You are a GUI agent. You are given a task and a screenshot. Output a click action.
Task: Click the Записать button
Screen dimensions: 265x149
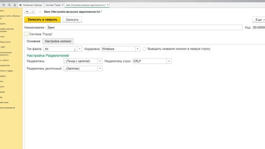(72, 19)
